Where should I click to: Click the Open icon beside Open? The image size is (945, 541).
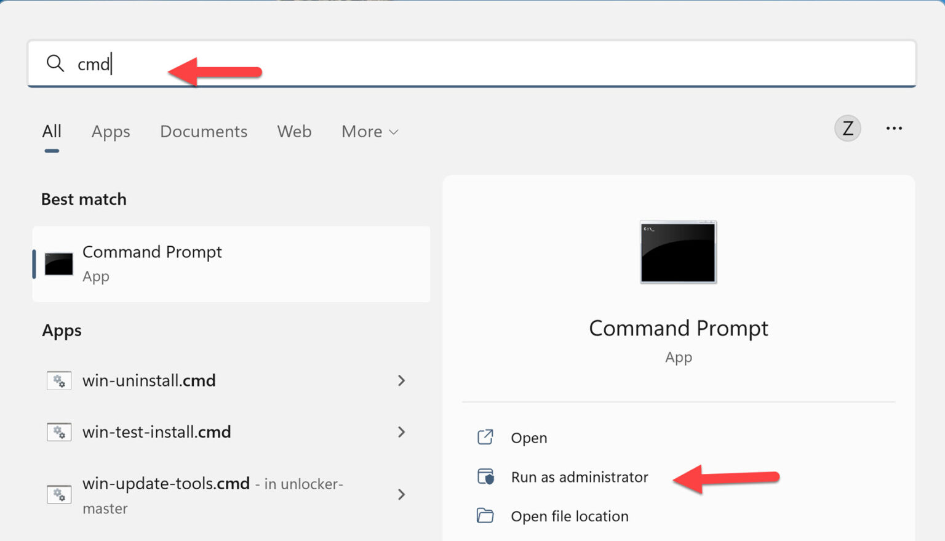pyautogui.click(x=485, y=437)
